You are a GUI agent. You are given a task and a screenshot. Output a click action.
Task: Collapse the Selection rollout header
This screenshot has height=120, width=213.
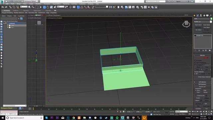[x=202, y=55]
